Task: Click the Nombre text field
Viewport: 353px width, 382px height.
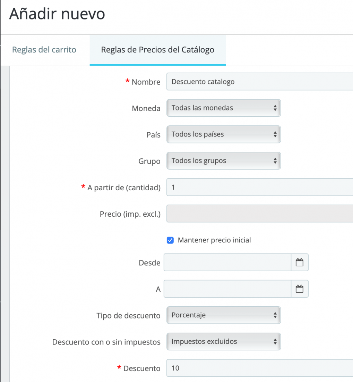Action: coord(260,82)
